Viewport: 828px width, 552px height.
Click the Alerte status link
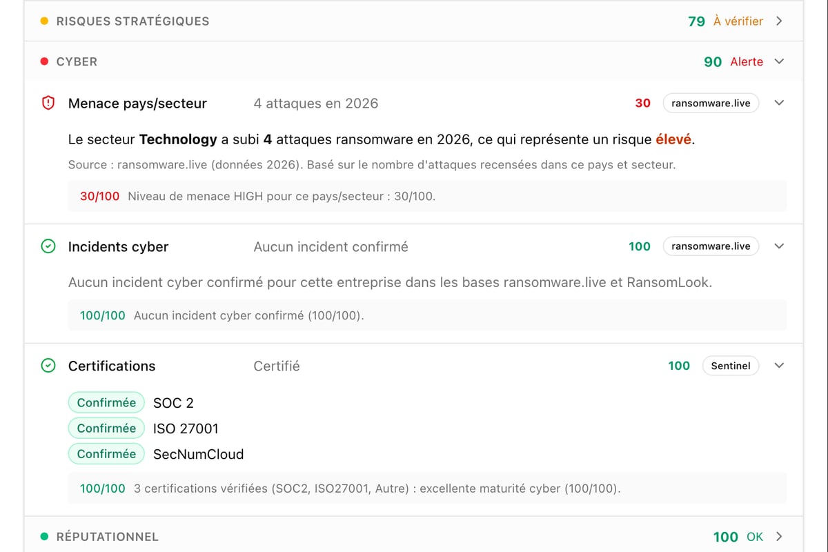pos(747,61)
